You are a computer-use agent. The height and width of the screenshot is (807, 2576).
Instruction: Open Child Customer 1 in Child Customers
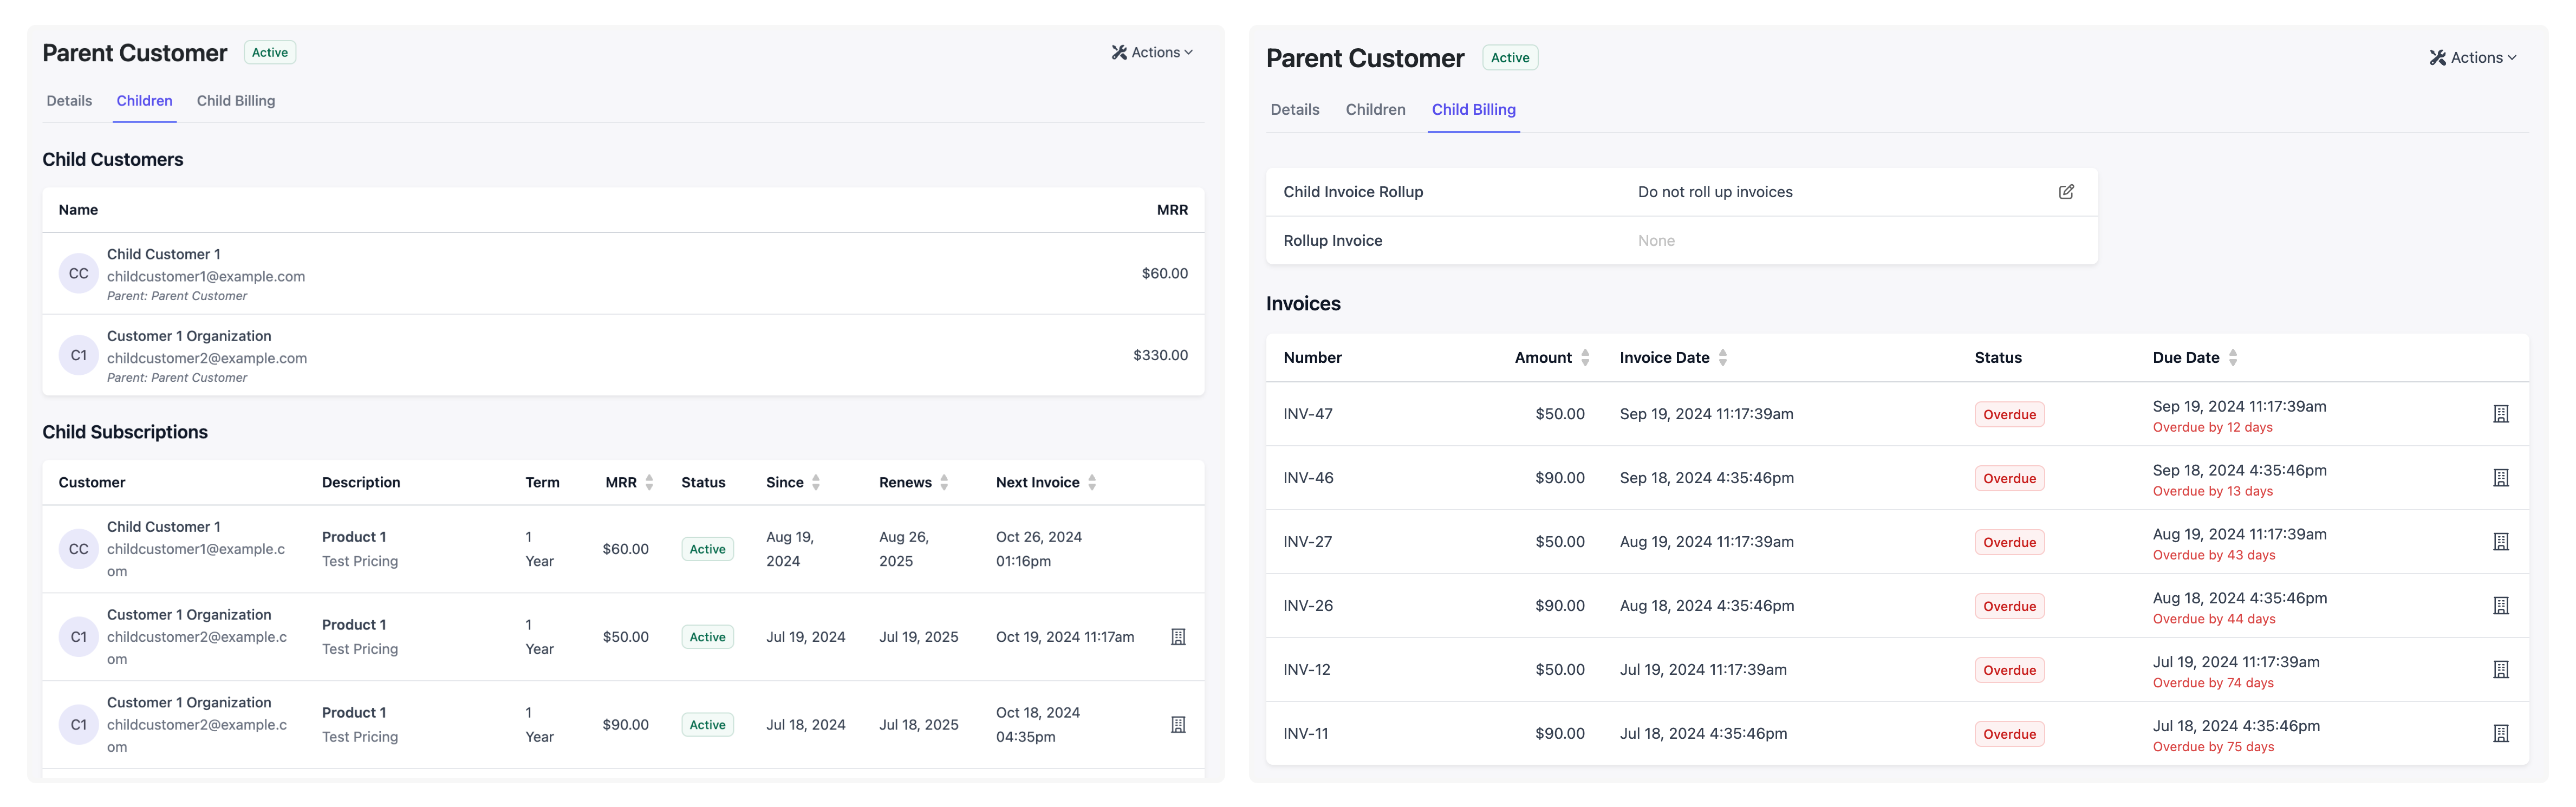click(x=164, y=255)
